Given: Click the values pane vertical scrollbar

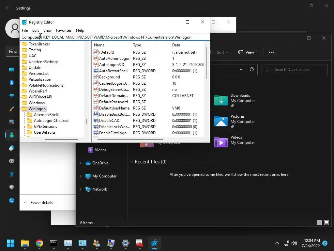Looking at the screenshot, I should [x=206, y=63].
